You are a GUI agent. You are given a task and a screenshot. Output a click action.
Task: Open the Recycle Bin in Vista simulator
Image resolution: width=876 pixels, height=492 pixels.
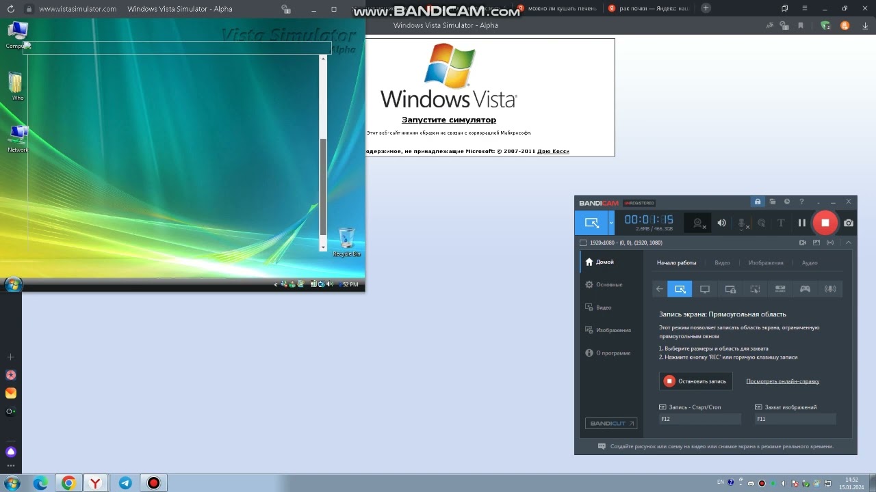(x=346, y=242)
